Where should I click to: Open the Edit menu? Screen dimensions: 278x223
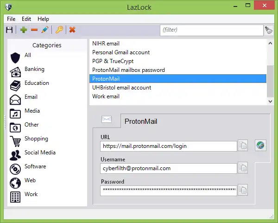point(26,19)
